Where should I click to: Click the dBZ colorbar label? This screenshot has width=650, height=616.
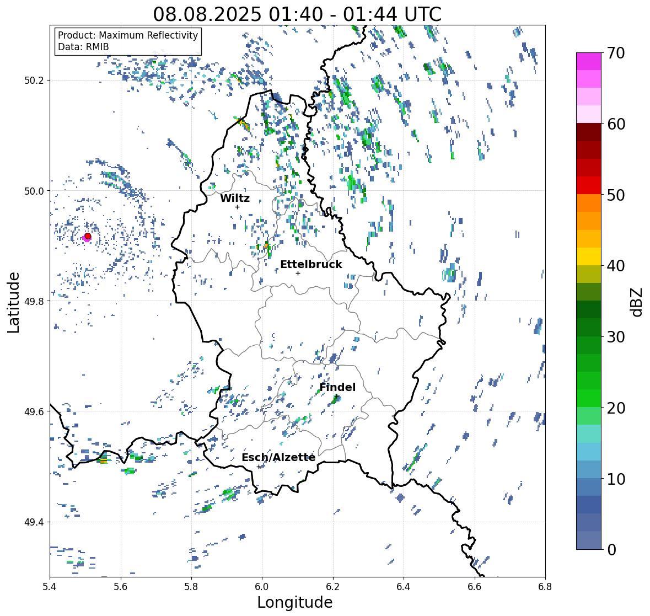tap(637, 302)
